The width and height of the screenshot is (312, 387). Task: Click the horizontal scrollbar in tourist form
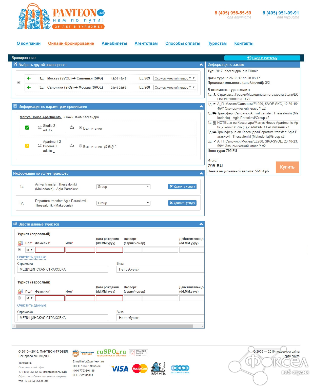[104, 326]
